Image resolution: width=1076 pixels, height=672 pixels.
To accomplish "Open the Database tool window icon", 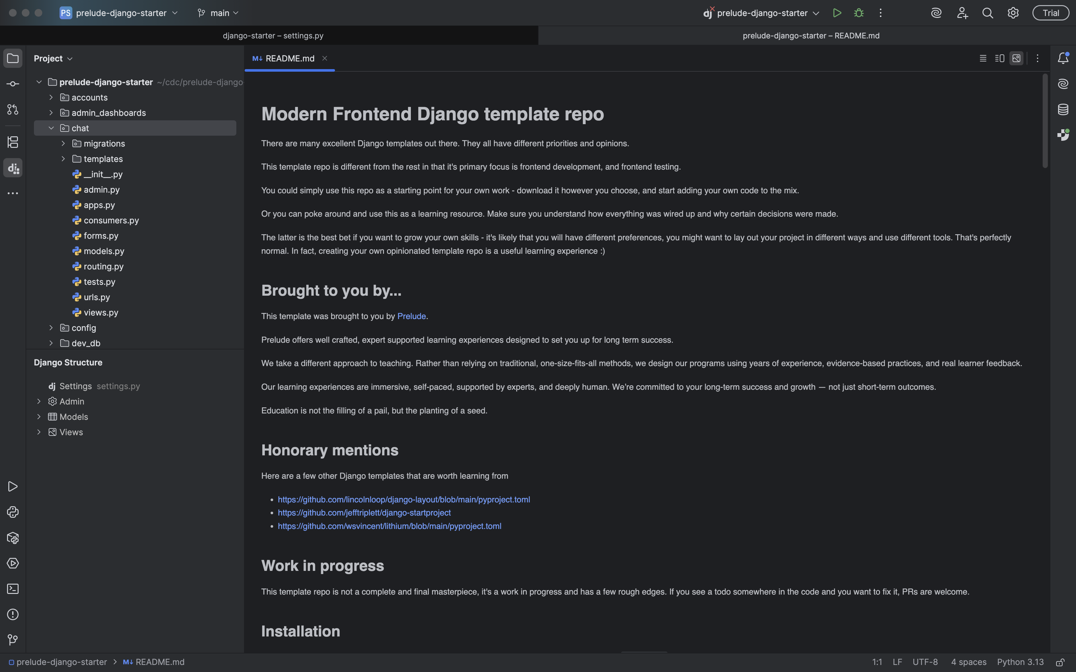I will coord(1063,109).
